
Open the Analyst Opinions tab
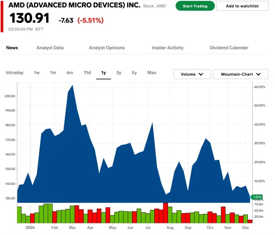(107, 48)
